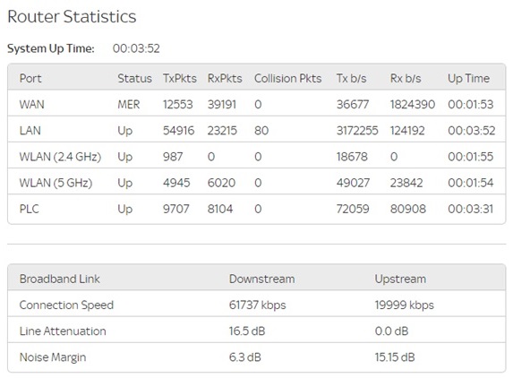Click downstream noise margin 6.3 dB
This screenshot has width=513, height=378.
tap(245, 357)
